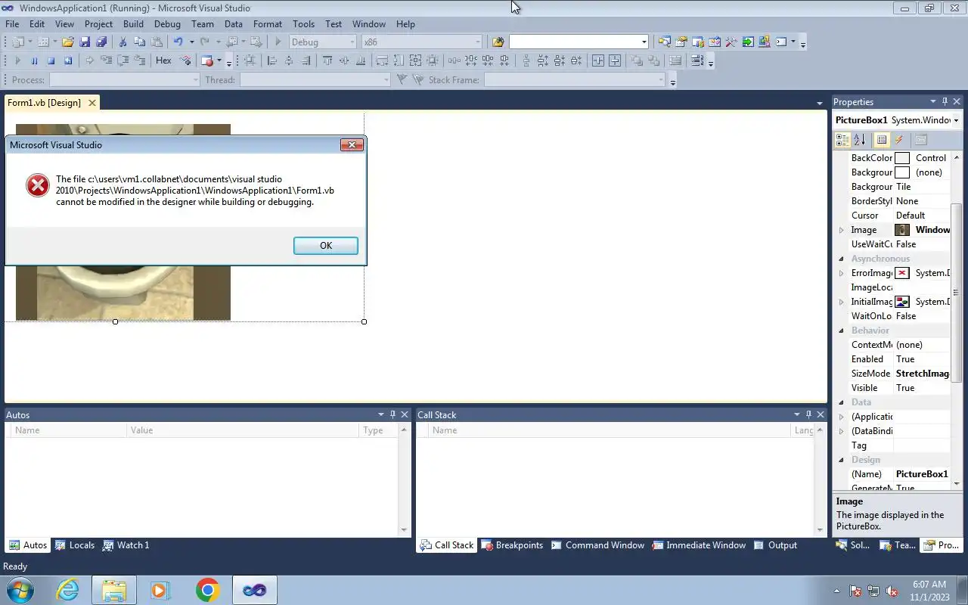The height and width of the screenshot is (605, 968).
Task: Toggle Categorized view in Properties
Action: 842,140
